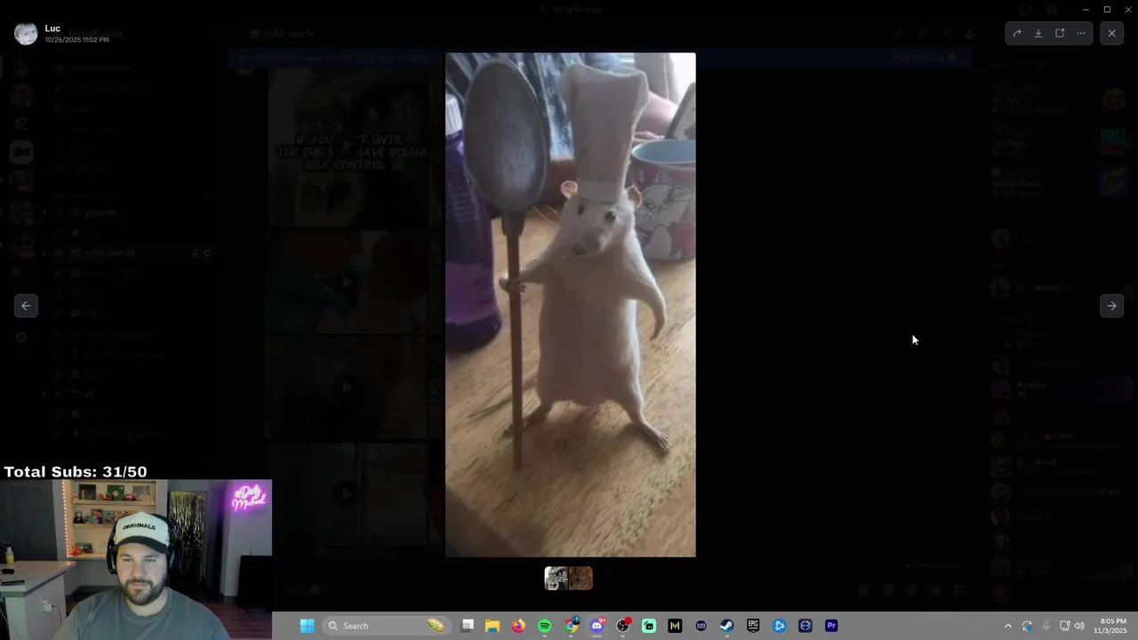This screenshot has width=1138, height=640.
Task: Open Epic Games Launcher from the taskbar
Action: [x=753, y=626]
